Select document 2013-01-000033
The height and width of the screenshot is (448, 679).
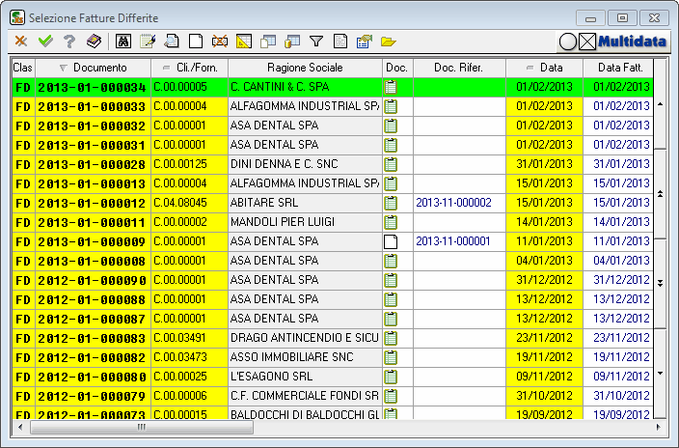[x=92, y=106]
